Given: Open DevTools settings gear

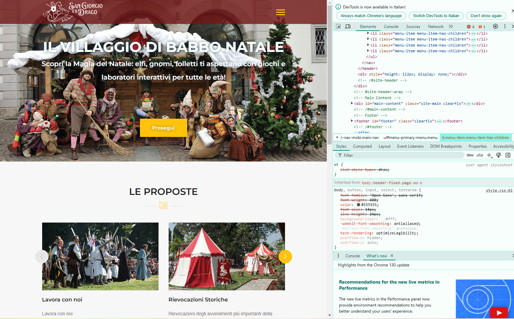Looking at the screenshot, I should 495,26.
